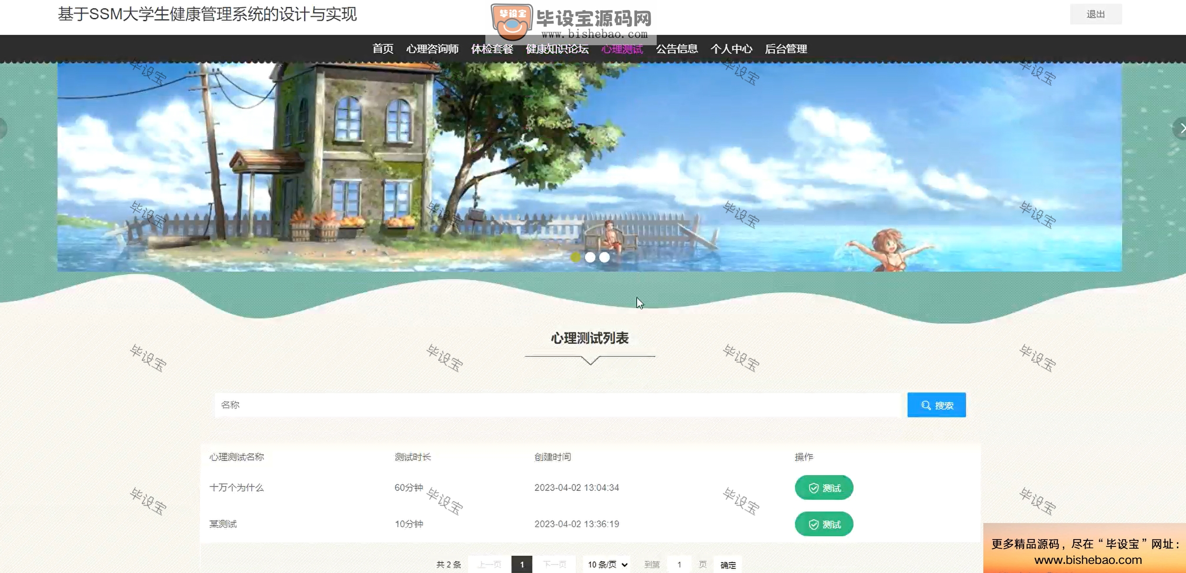This screenshot has height=573, width=1186.
Task: Click the 下一页 pagination button
Action: (555, 564)
